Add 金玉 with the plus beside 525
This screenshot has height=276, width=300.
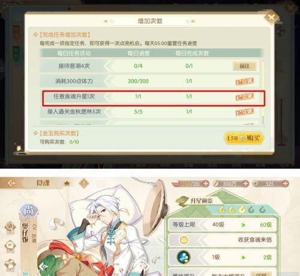[286, 184]
